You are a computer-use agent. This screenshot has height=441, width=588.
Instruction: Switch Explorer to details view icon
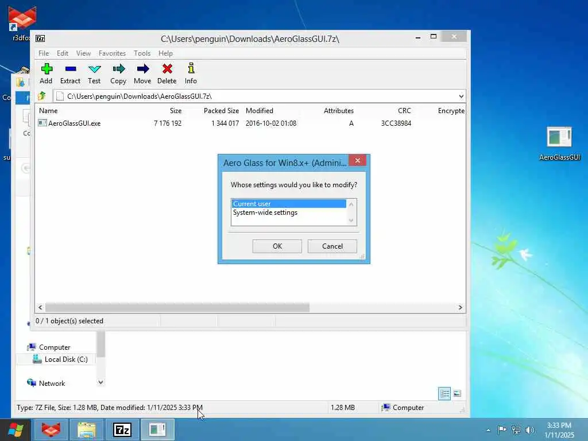tap(444, 393)
